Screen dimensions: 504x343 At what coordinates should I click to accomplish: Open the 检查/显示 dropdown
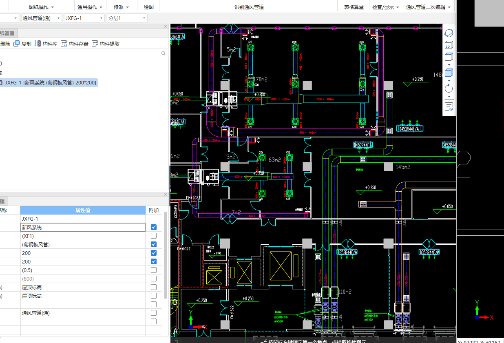(x=386, y=7)
